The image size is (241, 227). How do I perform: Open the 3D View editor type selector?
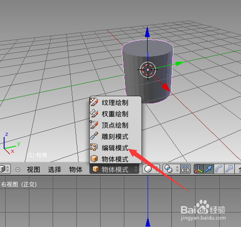point(5,169)
